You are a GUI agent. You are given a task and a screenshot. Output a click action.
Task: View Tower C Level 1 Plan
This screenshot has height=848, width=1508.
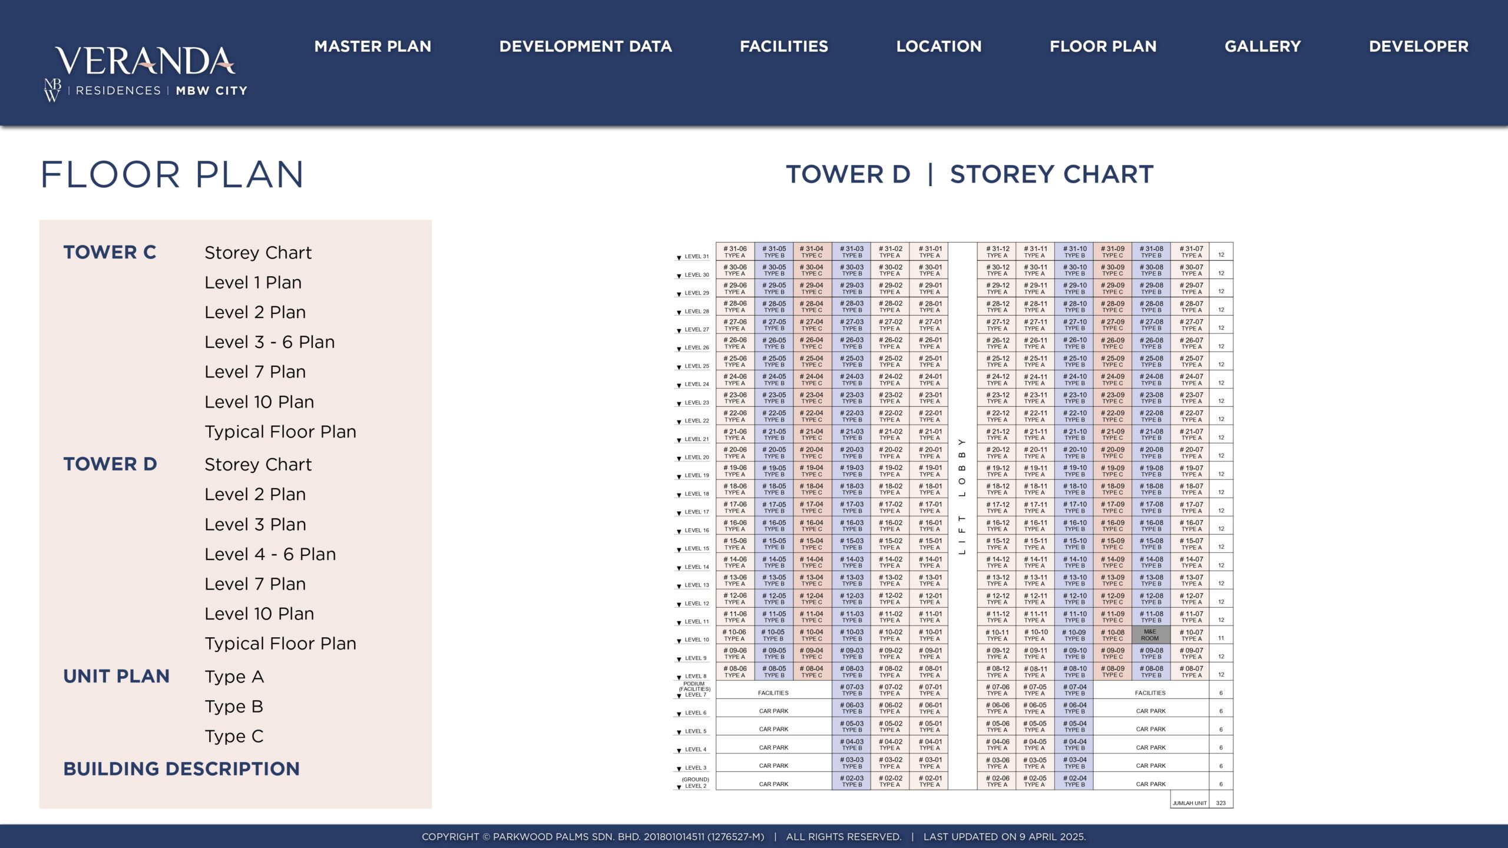tap(253, 283)
